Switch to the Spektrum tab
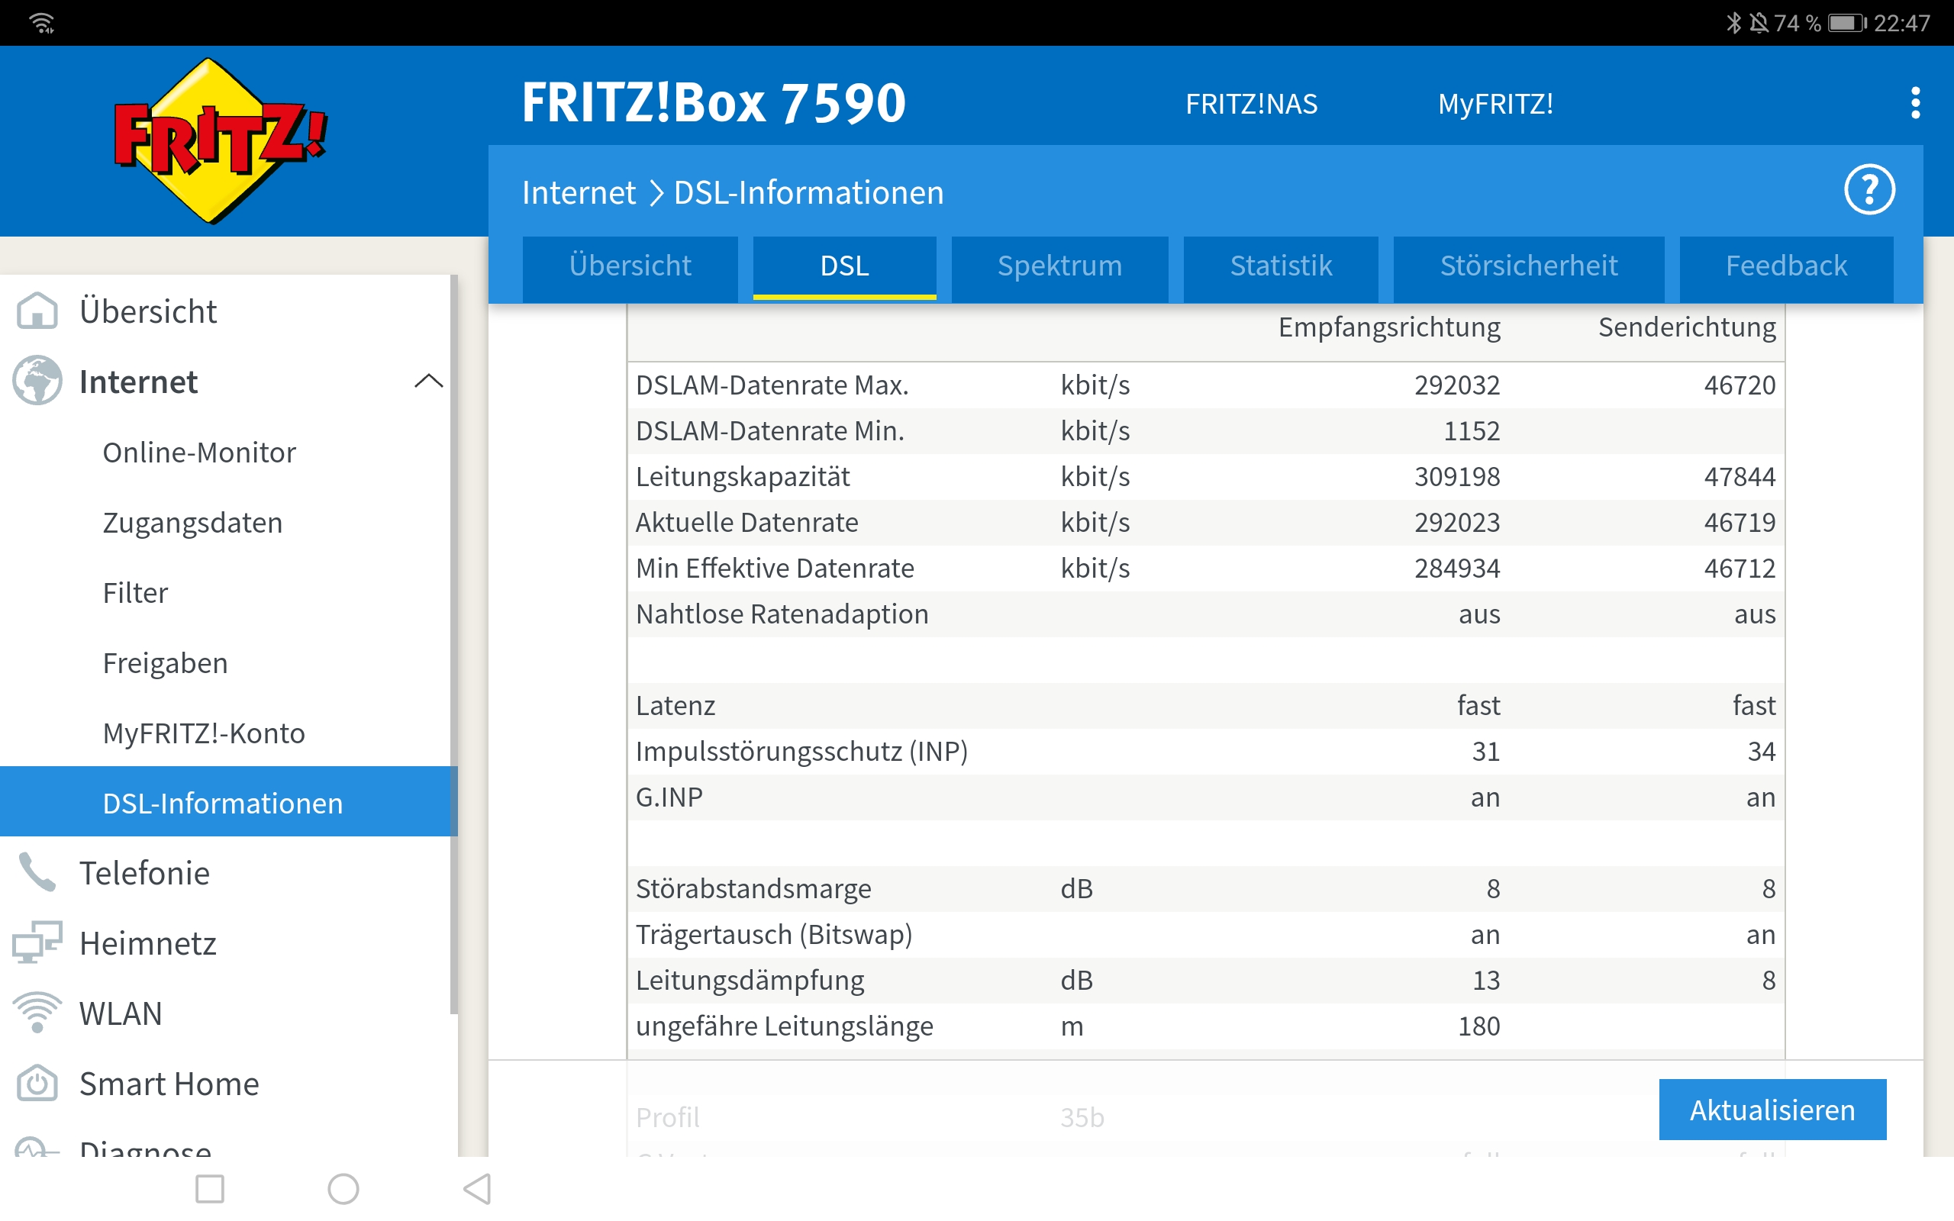This screenshot has width=1954, height=1221. (1059, 266)
